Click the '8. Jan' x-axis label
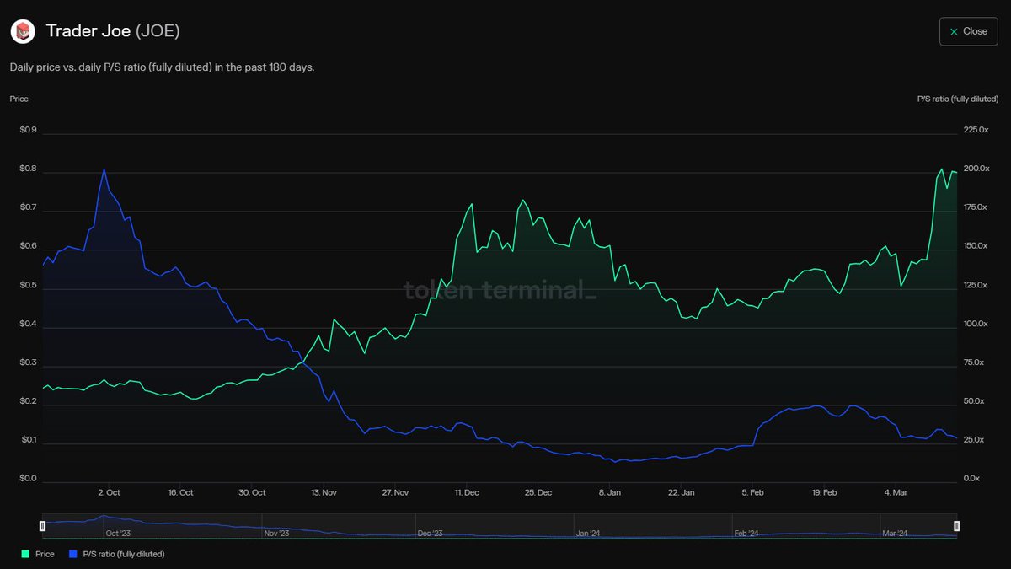This screenshot has width=1011, height=569. point(610,492)
